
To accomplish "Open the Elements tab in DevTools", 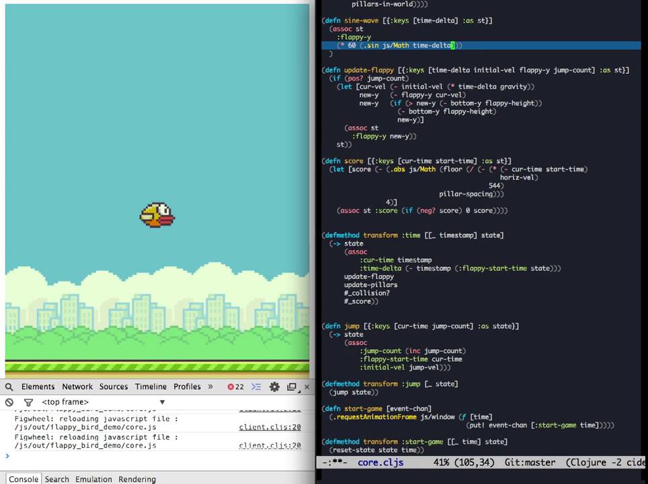I will pos(38,387).
